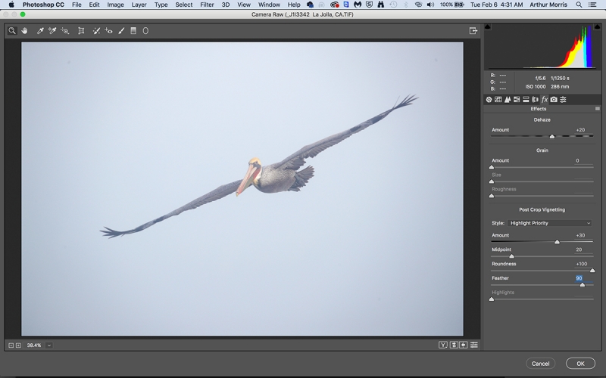Switch to the Detail panel tab
The width and height of the screenshot is (606, 378).
tap(508, 100)
